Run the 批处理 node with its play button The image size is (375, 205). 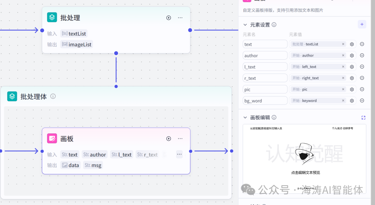tap(168, 18)
